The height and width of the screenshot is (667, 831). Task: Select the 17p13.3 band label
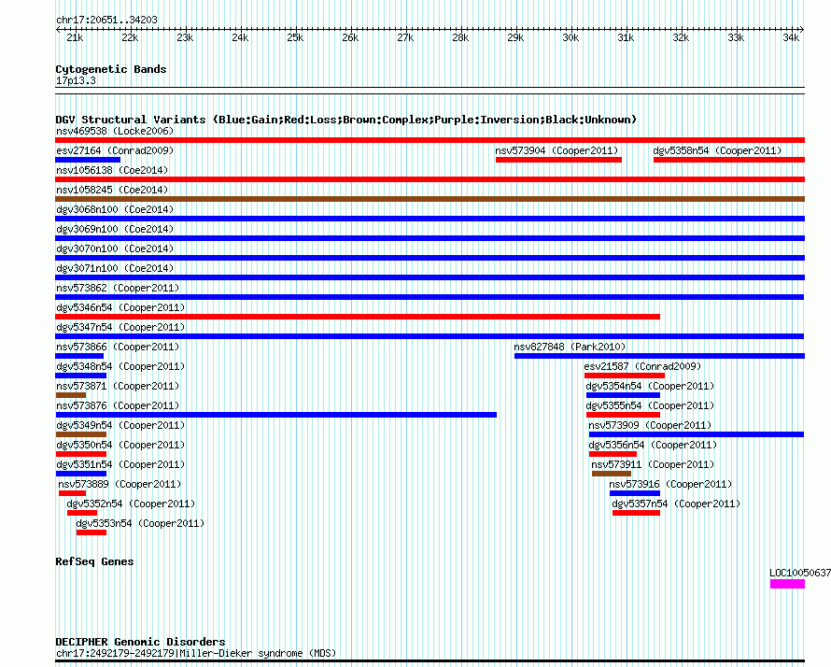tap(76, 80)
